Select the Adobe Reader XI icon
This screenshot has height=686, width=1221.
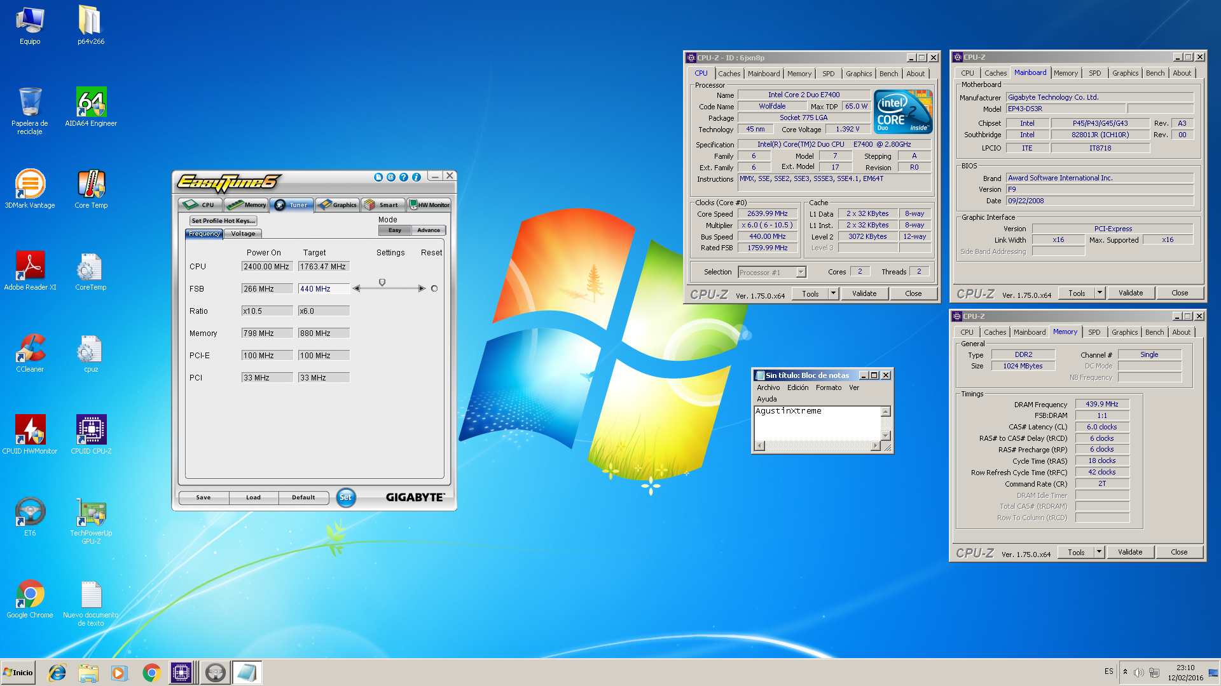[x=30, y=271]
